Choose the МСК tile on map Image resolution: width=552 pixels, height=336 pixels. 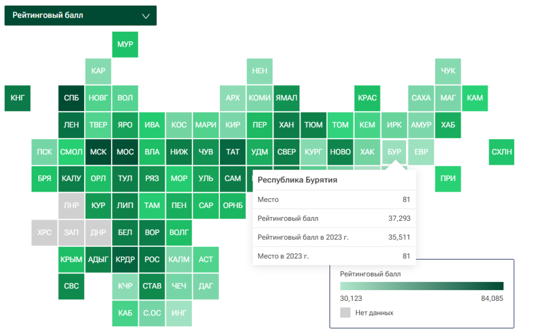click(x=98, y=152)
